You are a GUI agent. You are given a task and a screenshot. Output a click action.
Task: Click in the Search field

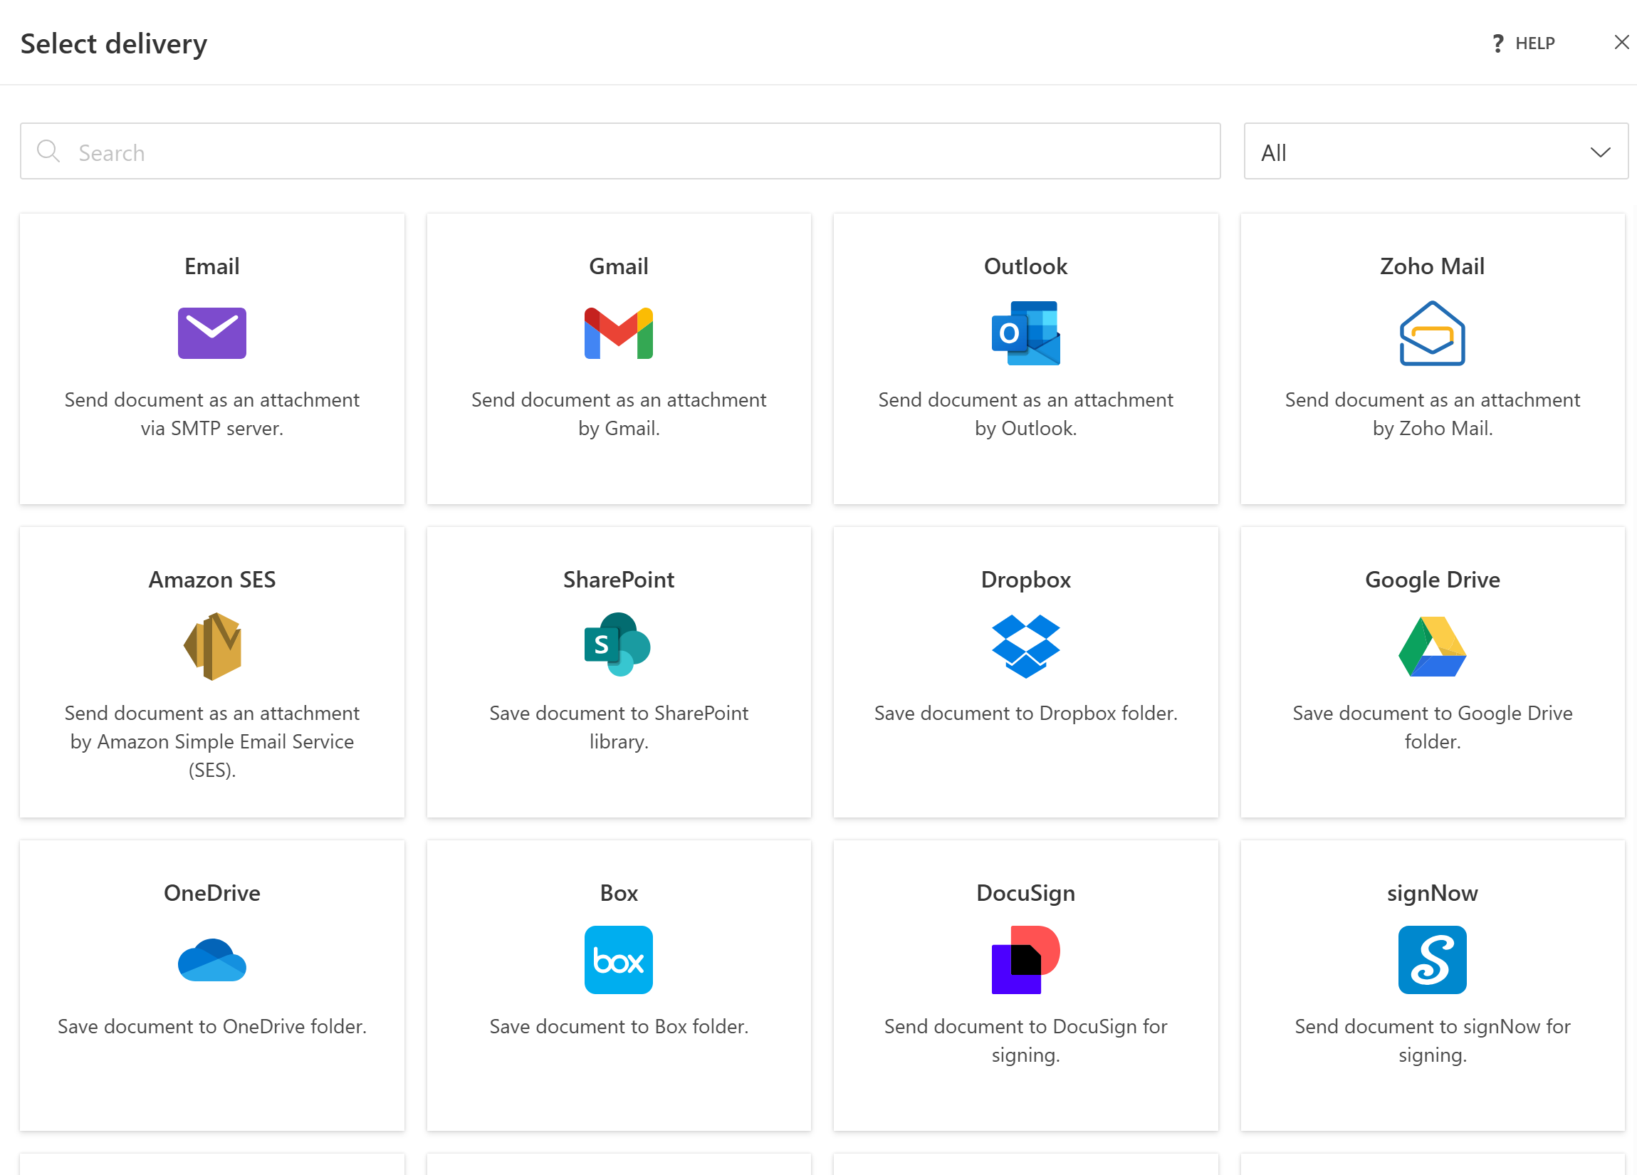click(621, 152)
